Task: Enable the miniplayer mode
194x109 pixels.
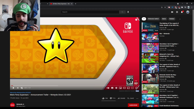Action: tap(120, 88)
